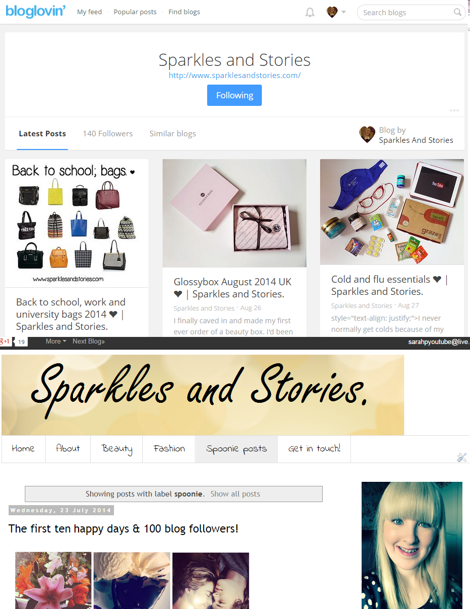
Task: Open the Spoonie posts menu item
Action: click(x=237, y=449)
